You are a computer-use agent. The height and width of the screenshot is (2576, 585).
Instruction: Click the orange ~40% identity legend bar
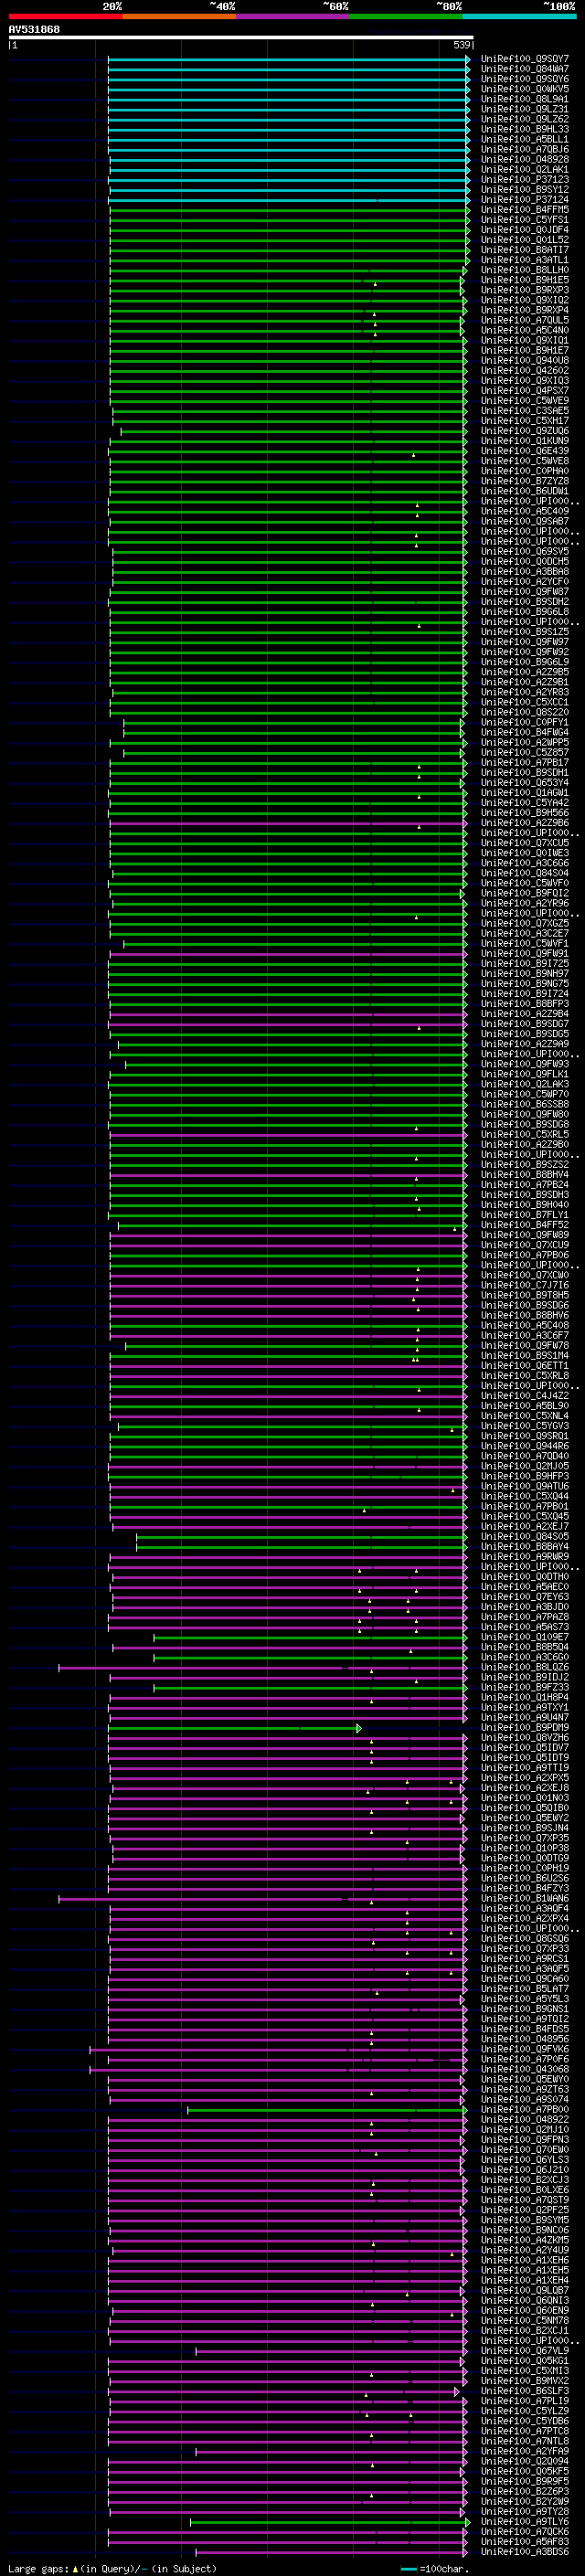click(x=178, y=16)
